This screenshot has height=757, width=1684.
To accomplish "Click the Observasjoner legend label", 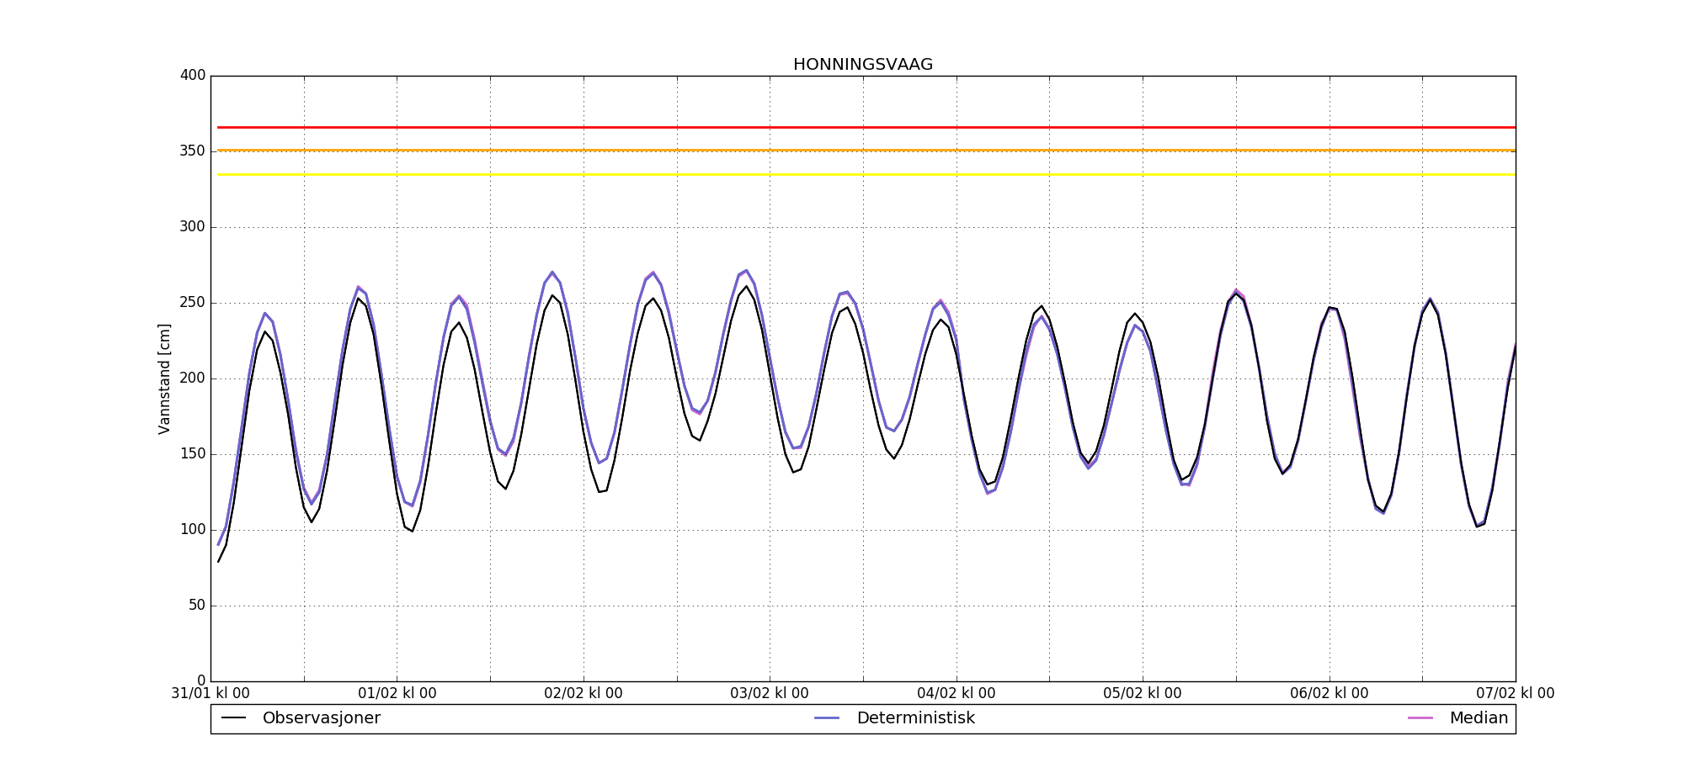I will [x=321, y=718].
